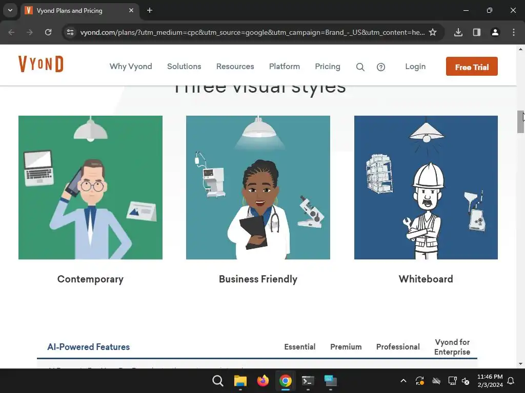The width and height of the screenshot is (525, 393).
Task: Open the tab search dropdown arrow
Action: (10, 10)
